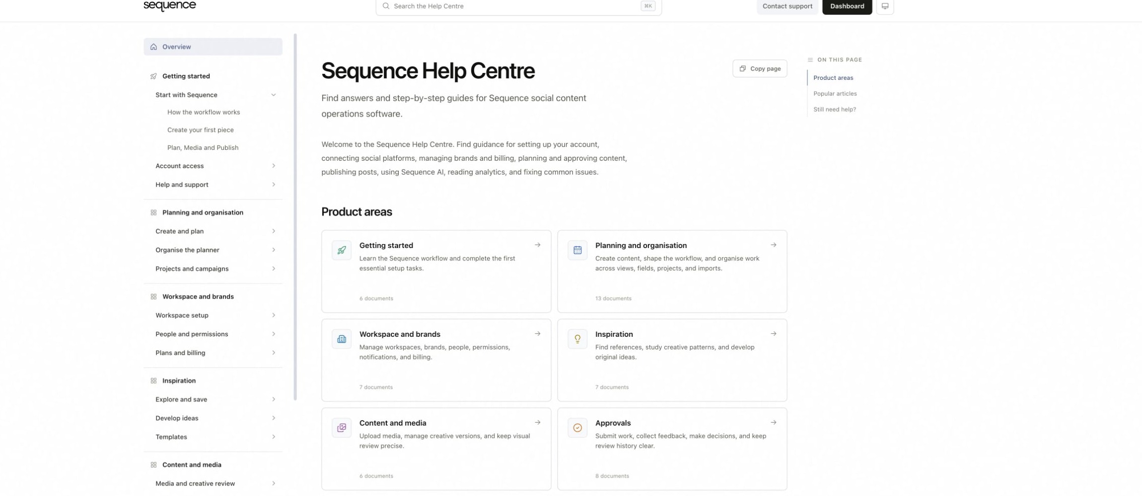Expand the Templates section
Image resolution: width=1142 pixels, height=496 pixels.
[273, 437]
